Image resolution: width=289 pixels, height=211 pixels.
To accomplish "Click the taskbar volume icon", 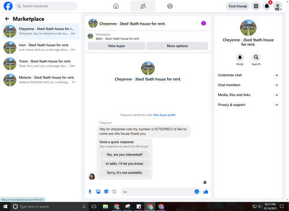I will [x=260, y=206].
